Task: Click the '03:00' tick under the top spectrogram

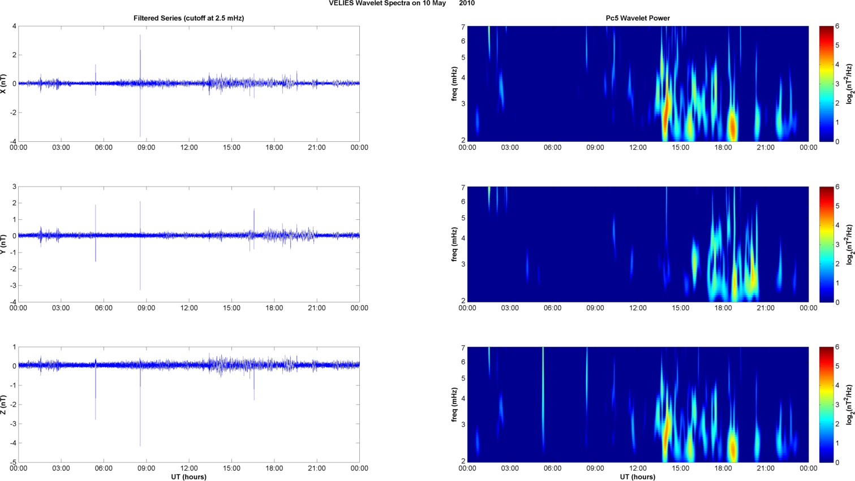Action: click(x=510, y=148)
